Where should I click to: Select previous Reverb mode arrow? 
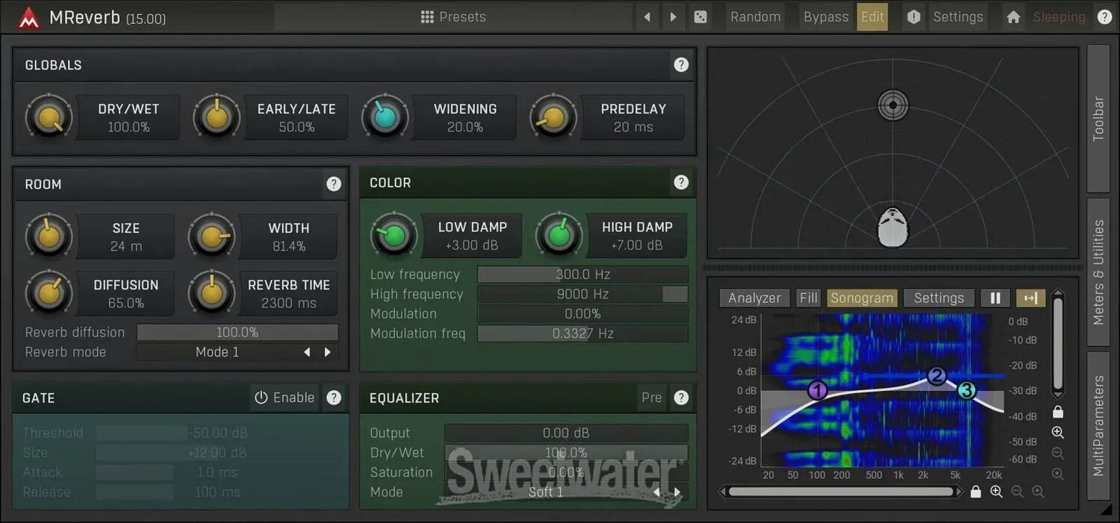point(307,352)
